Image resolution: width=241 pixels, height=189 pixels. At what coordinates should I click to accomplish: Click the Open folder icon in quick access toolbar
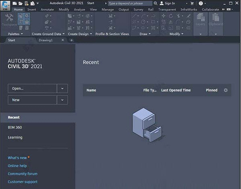click(21, 3)
